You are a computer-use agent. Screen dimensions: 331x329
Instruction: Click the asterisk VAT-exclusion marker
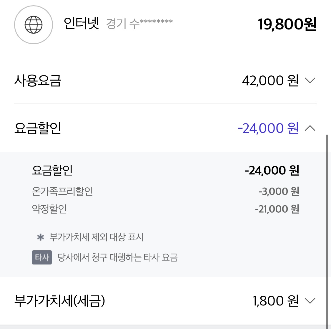point(41,237)
